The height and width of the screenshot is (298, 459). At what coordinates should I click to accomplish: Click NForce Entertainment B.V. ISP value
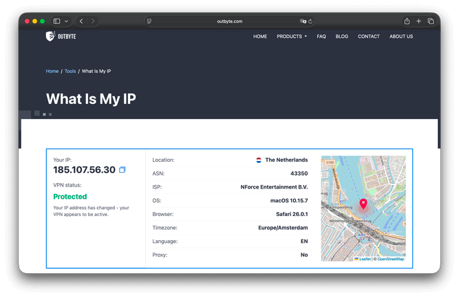click(x=274, y=187)
